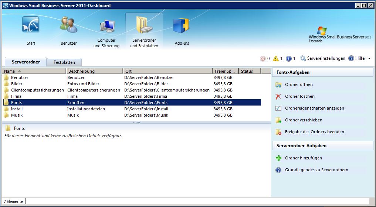
Task: Click the green plus Ordner hinzufügen icon
Action: click(x=278, y=158)
